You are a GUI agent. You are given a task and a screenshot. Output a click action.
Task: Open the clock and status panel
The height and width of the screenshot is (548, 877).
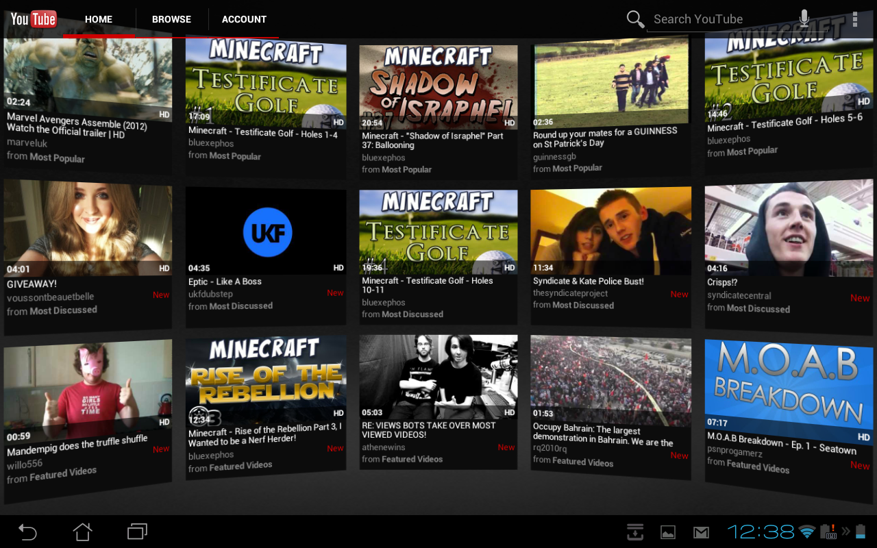[761, 532]
